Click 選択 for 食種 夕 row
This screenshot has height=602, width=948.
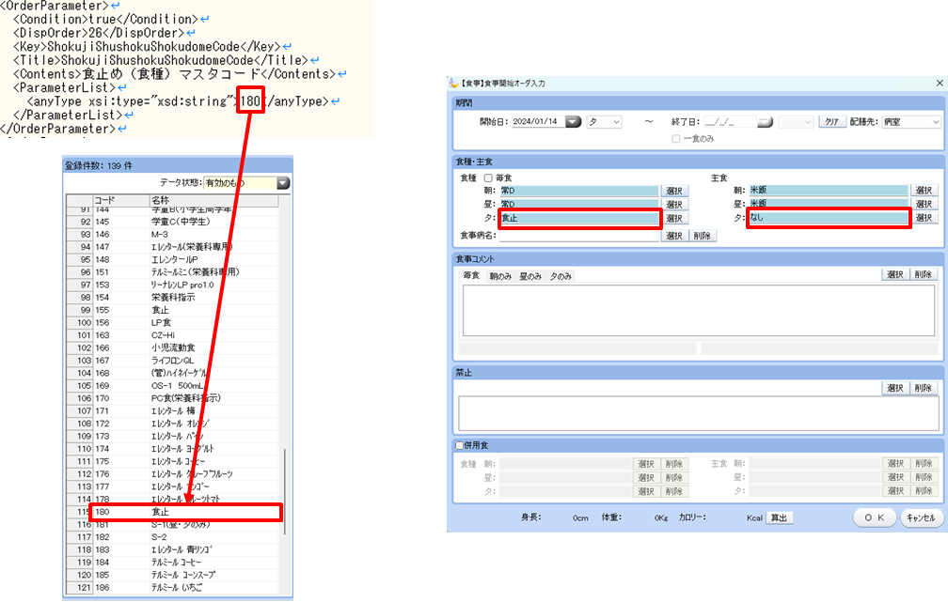(674, 219)
